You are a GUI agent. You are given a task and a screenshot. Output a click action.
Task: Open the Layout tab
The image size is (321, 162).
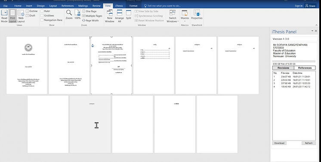[x=53, y=6]
